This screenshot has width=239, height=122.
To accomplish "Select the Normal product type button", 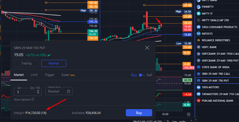I will pyautogui.click(x=54, y=63).
